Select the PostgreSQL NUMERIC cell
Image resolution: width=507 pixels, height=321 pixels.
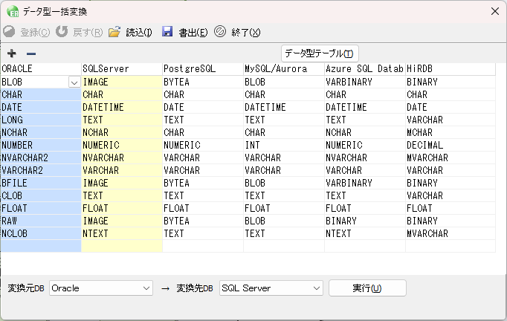click(203, 145)
